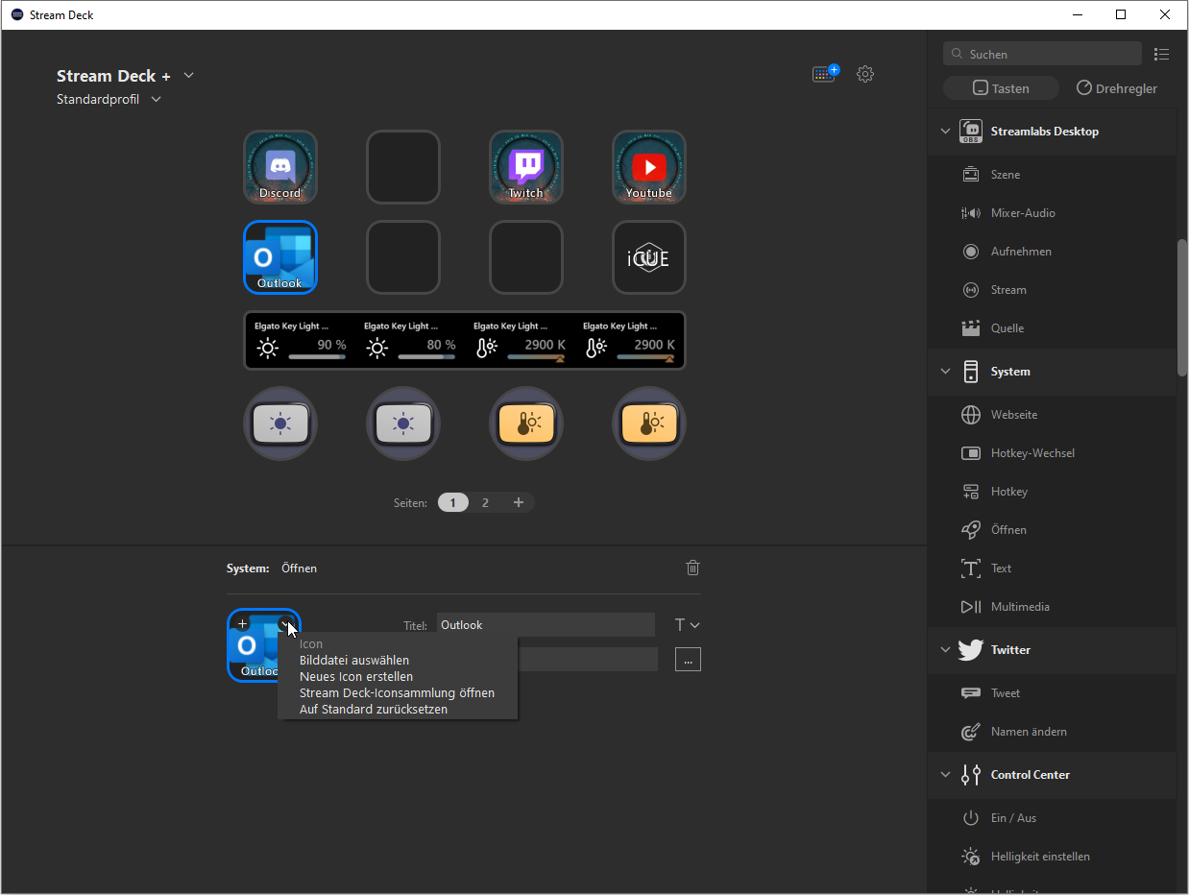
Task: Click Tweet action icon
Action: (x=971, y=693)
